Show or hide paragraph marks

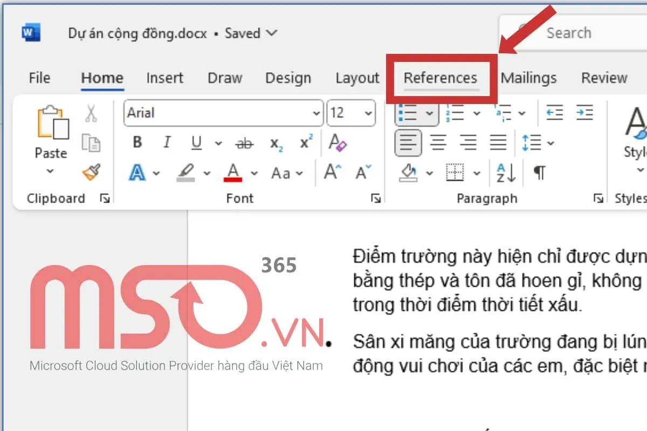(x=539, y=173)
